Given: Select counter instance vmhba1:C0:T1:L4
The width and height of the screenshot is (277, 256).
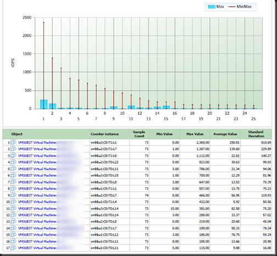Looking at the screenshot, I should 103,202.
